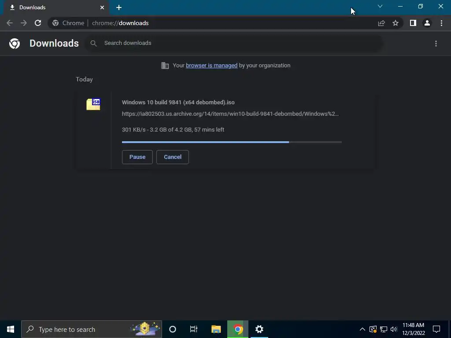Show hidden system tray icons

pyautogui.click(x=362, y=329)
